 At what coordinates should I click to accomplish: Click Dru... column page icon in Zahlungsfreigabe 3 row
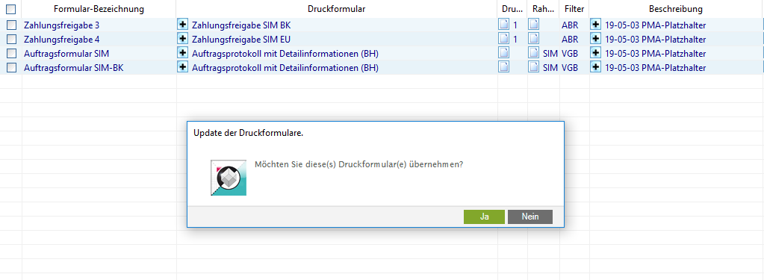click(x=504, y=25)
